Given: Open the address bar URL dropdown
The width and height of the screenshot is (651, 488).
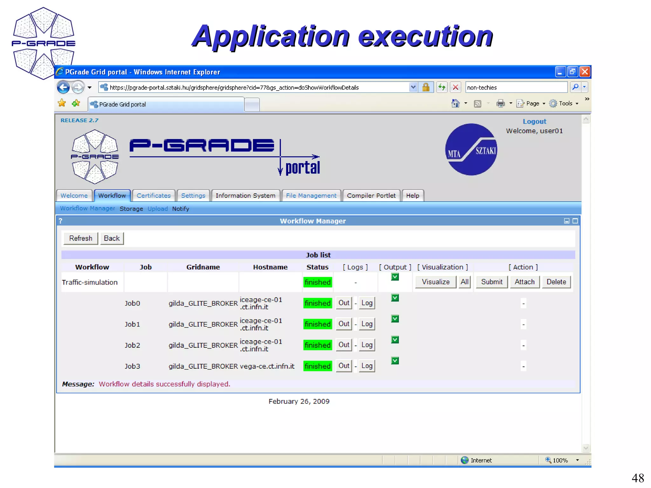Looking at the screenshot, I should [x=413, y=87].
